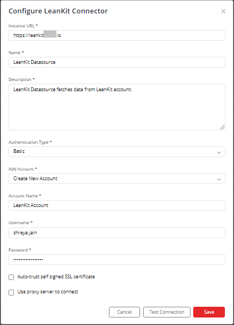The image size is (234, 325).
Task: Check Use proxy server to connect
Action: (11, 292)
